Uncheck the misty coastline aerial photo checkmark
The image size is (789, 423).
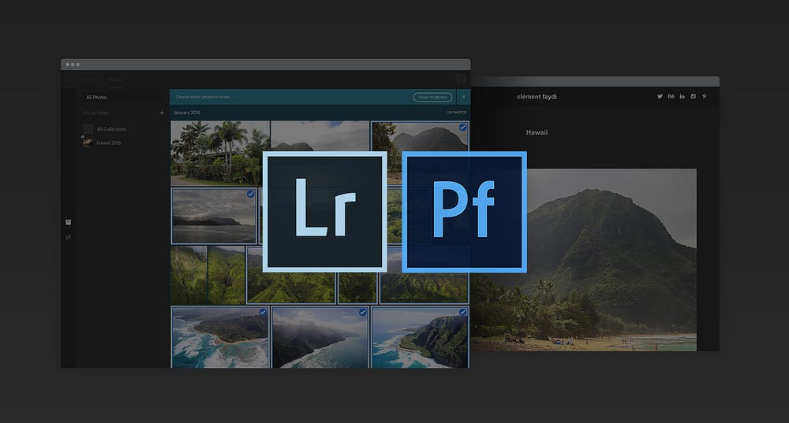click(x=362, y=312)
